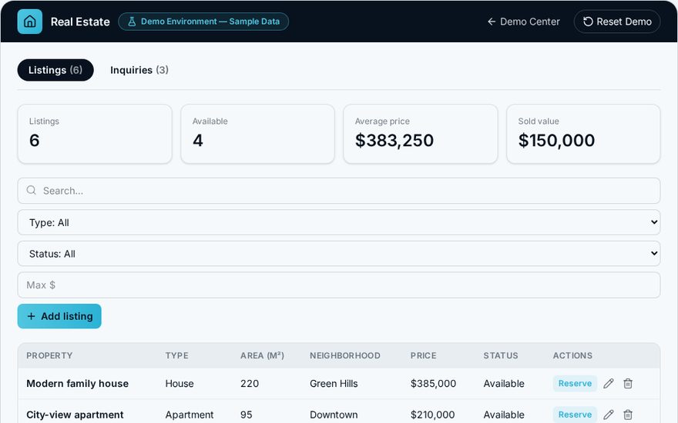
Task: Open the Type: All dropdown
Action: point(339,222)
